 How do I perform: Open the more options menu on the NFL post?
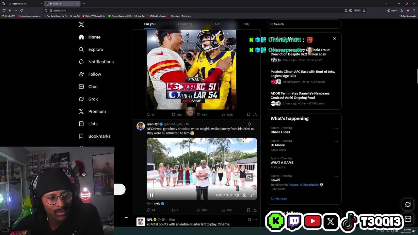[x=255, y=220]
